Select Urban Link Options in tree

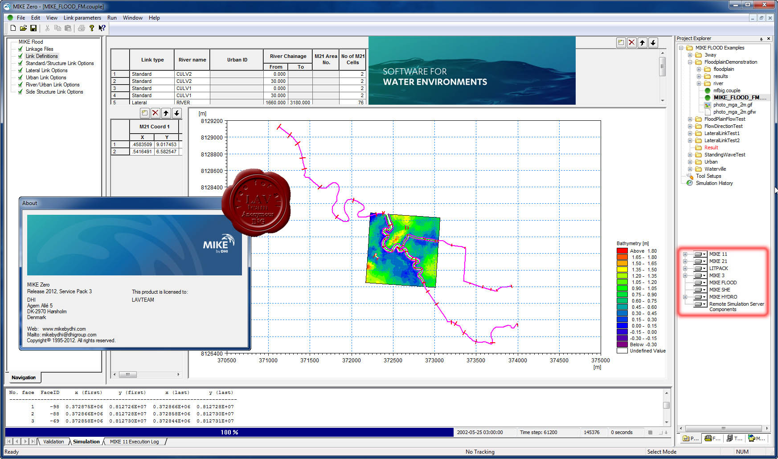coord(46,78)
